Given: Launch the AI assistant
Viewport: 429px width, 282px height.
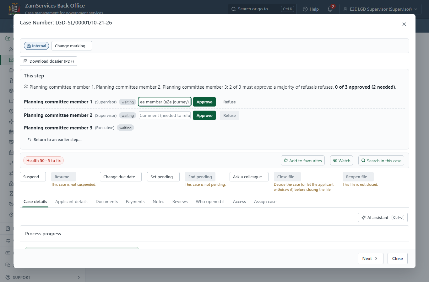Looking at the screenshot, I should [x=383, y=217].
